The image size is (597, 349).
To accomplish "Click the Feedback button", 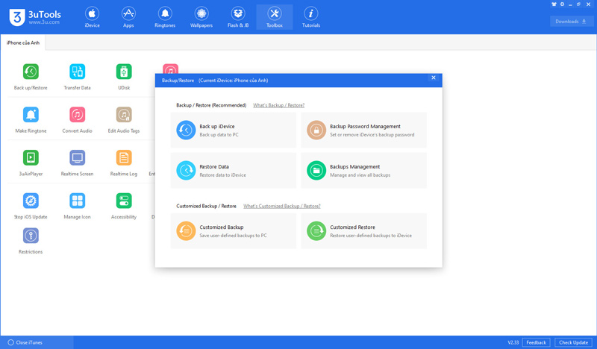I will click(536, 342).
